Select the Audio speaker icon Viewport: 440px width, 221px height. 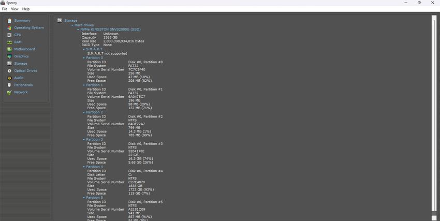pyautogui.click(x=9, y=78)
